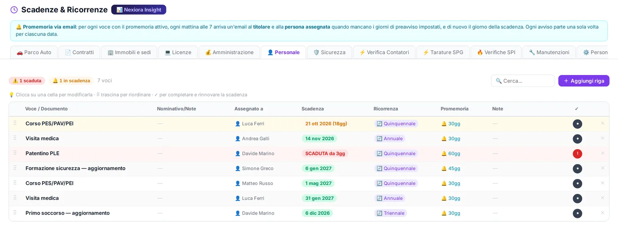Go to the Amministrazione tab
This screenshot has height=228, width=618.
click(229, 52)
